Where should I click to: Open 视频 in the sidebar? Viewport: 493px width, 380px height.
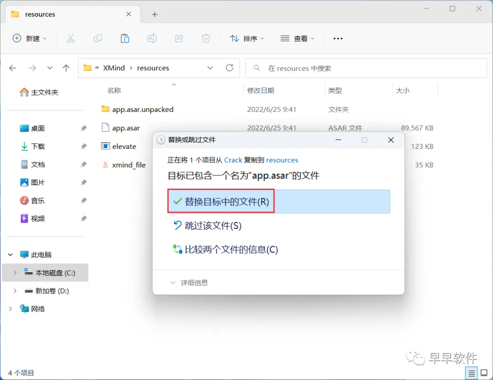32,219
